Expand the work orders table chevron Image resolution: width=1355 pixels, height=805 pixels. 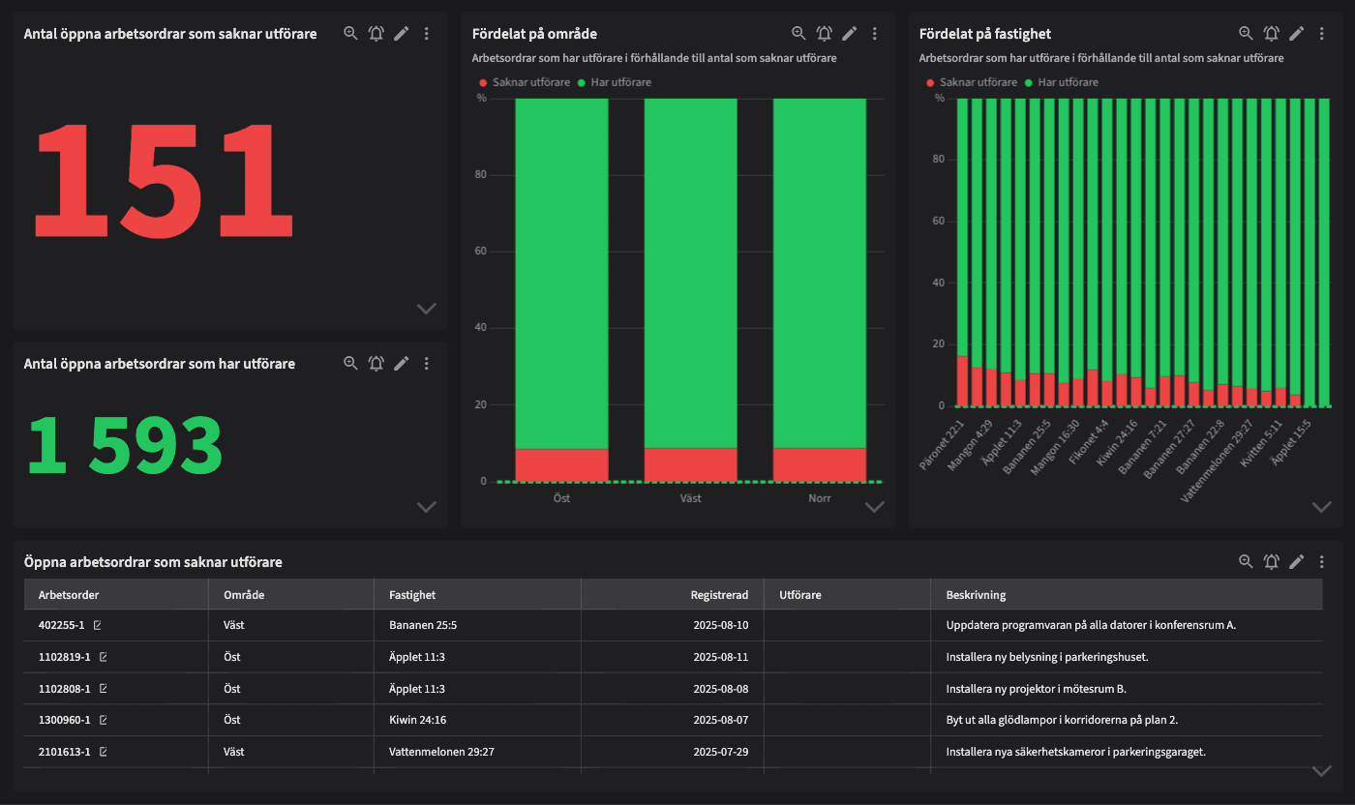tap(1321, 771)
